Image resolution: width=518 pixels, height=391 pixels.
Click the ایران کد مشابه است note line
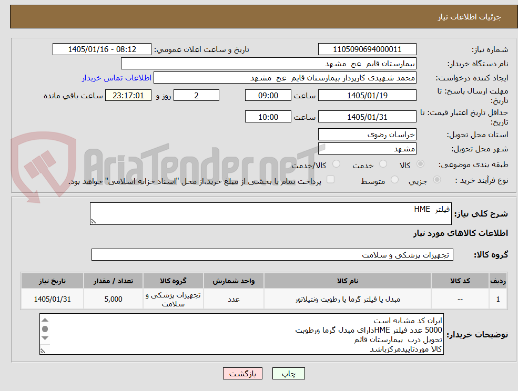(408, 321)
